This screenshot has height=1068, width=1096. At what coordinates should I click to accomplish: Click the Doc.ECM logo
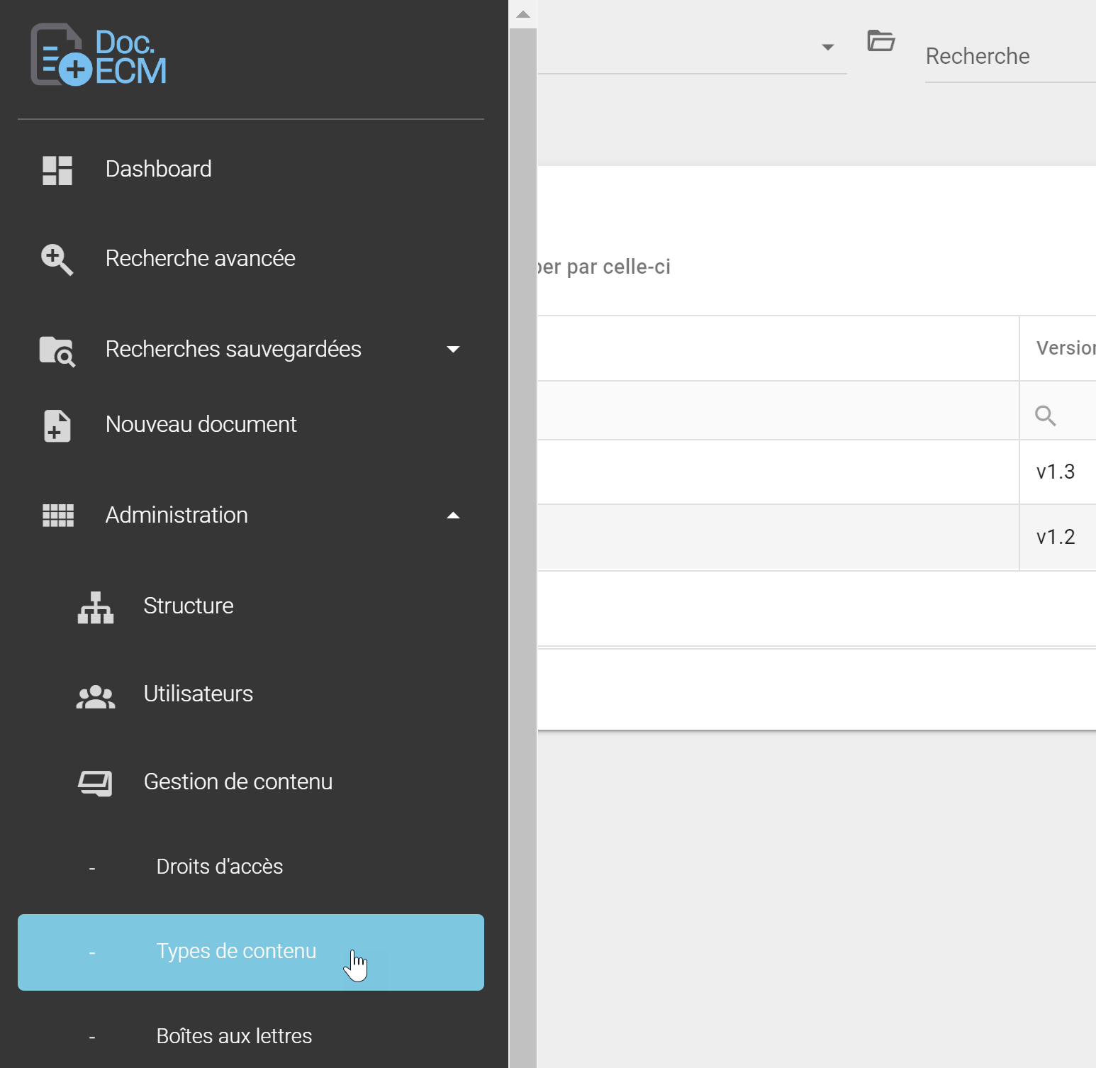[x=99, y=55]
